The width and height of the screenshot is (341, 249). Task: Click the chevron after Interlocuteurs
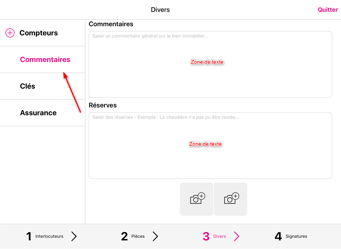[x=74, y=236]
